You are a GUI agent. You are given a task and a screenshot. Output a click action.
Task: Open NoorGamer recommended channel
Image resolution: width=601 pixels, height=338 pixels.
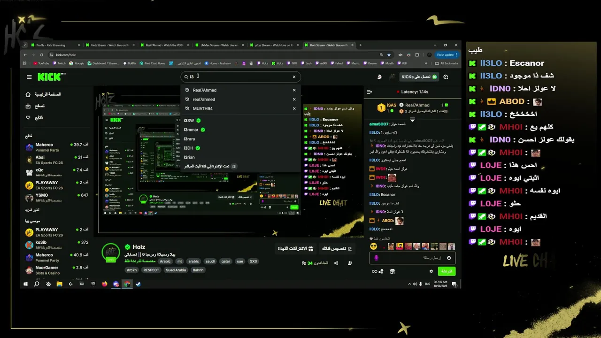tap(56, 270)
